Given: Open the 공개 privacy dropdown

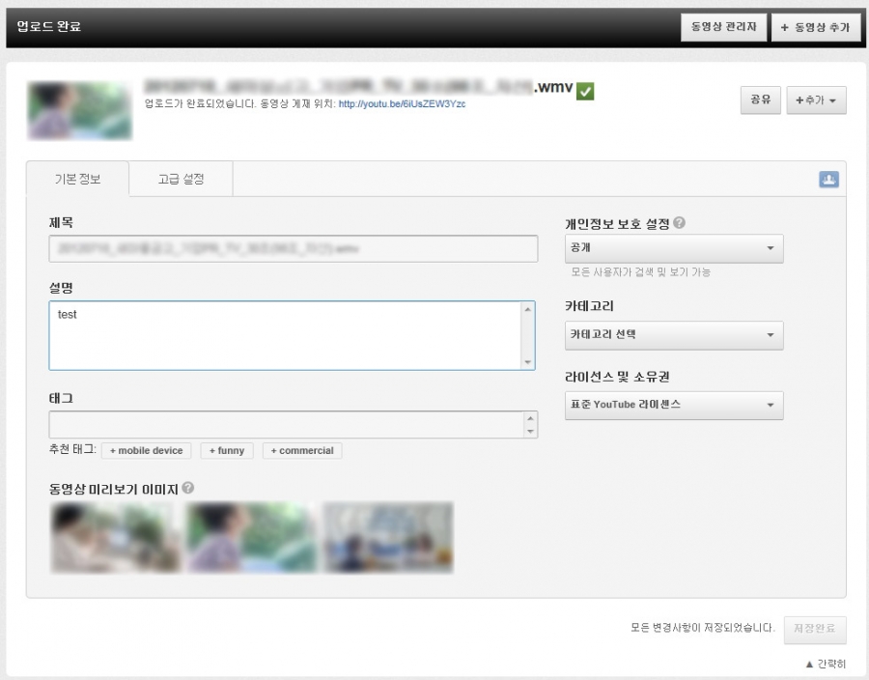Looking at the screenshot, I should [674, 248].
